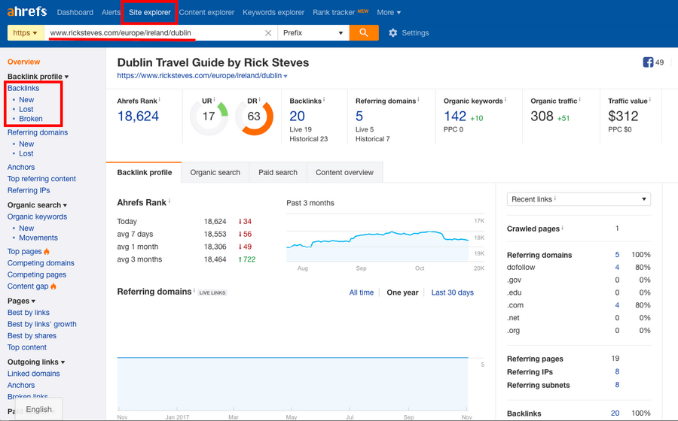Click the Organic keywords count 142
The image size is (678, 421).
[455, 116]
